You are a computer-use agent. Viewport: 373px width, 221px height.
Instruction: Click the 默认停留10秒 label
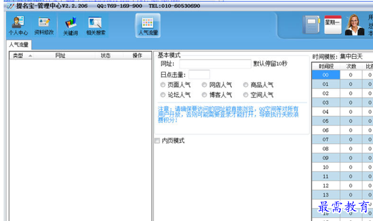[x=270, y=63]
